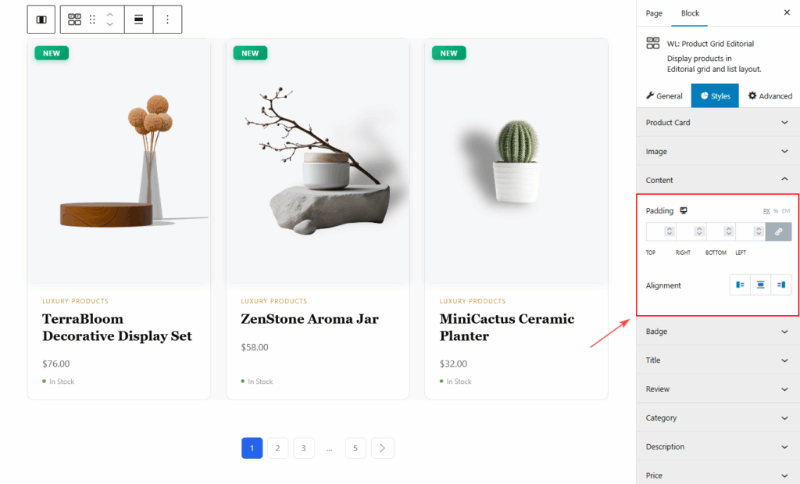800x484 pixels.
Task: Click the Top padding input field
Action: [655, 231]
